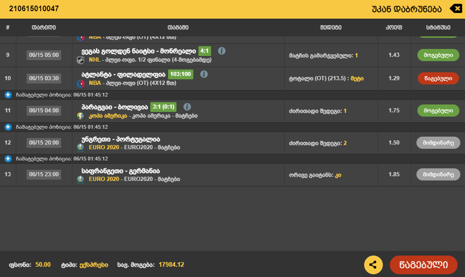Image resolution: width=465 pixels, height=277 pixels.
Task: Click date 06/15 03:30
Action: coord(44,78)
